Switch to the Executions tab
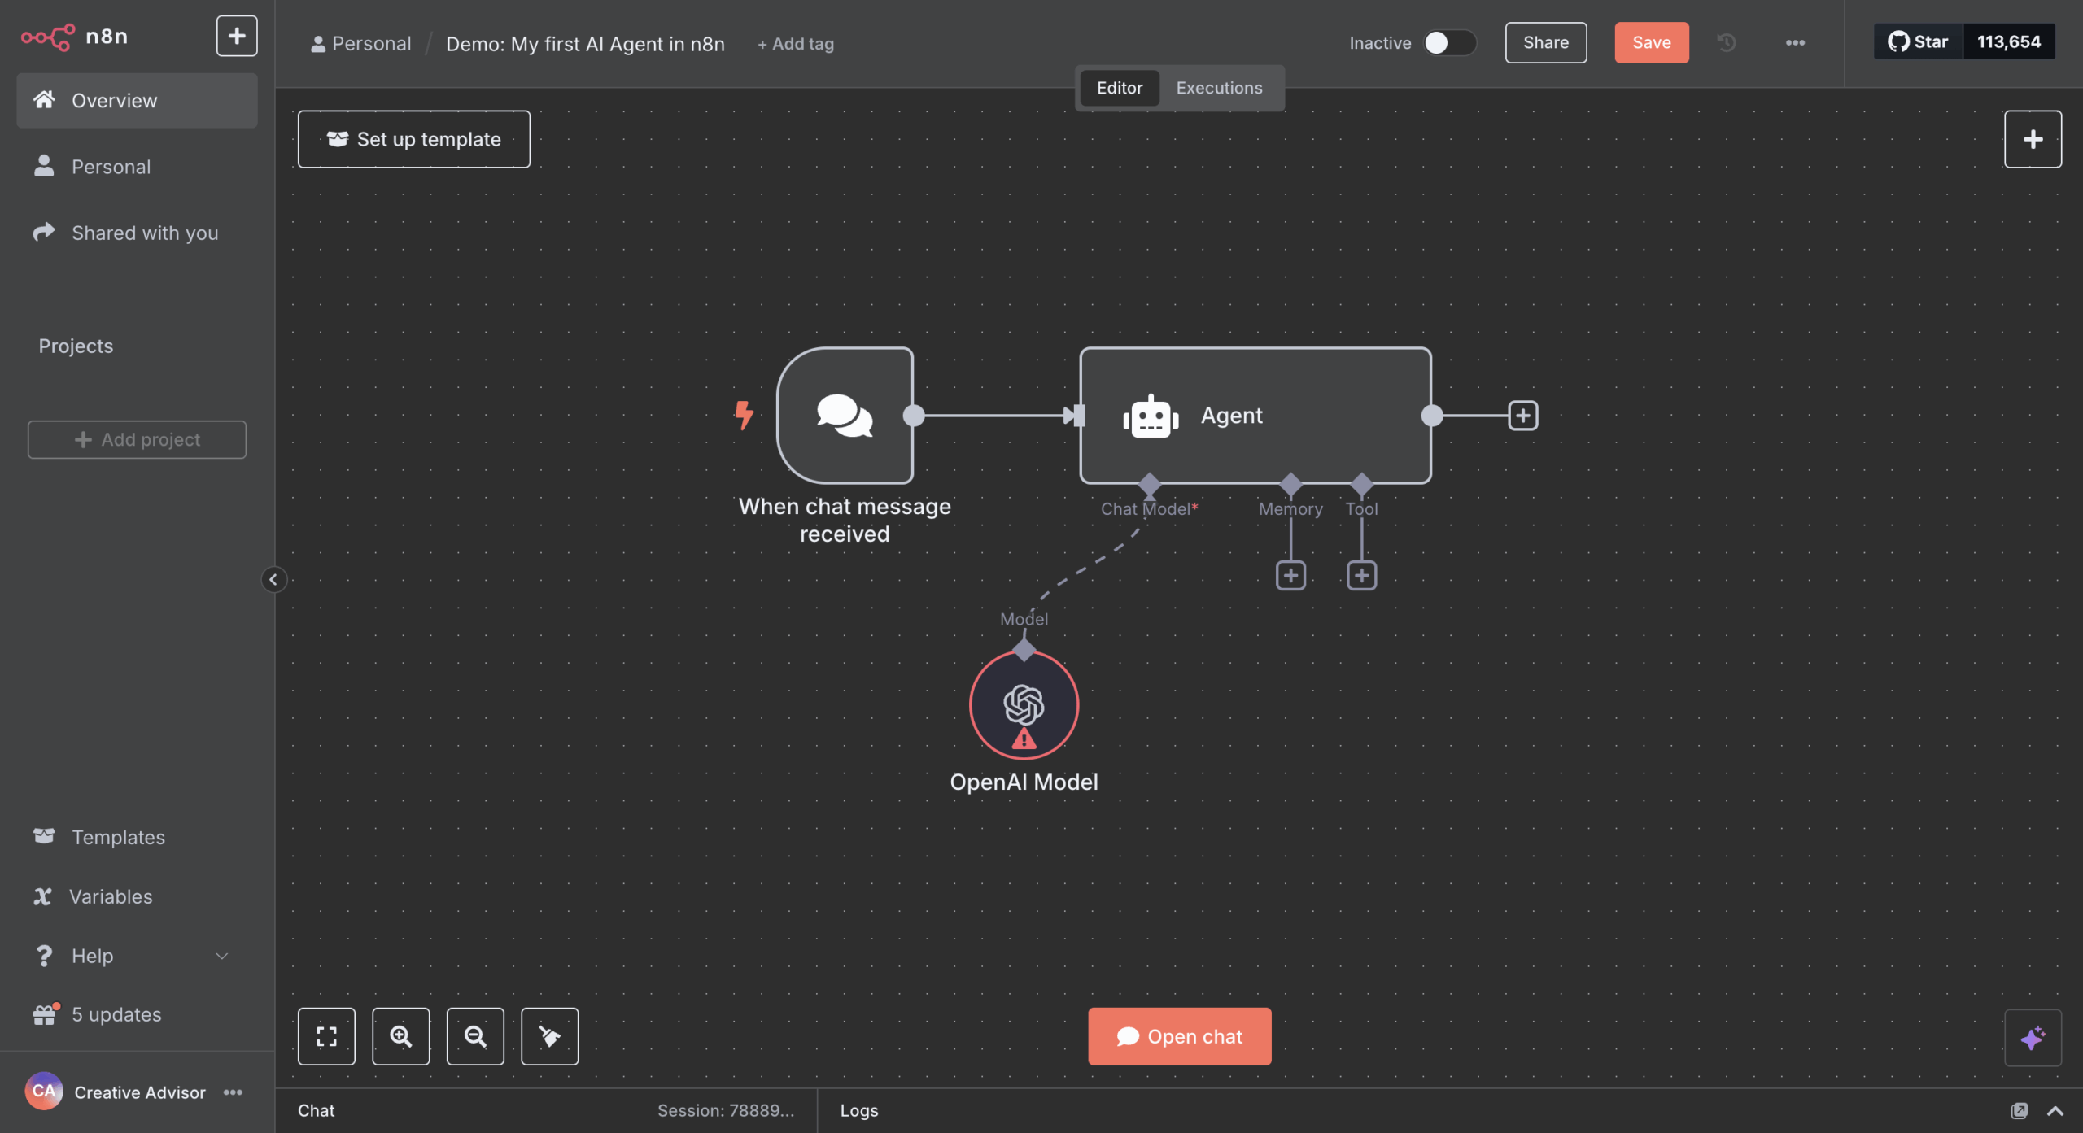Viewport: 2083px width, 1133px height. pos(1219,88)
